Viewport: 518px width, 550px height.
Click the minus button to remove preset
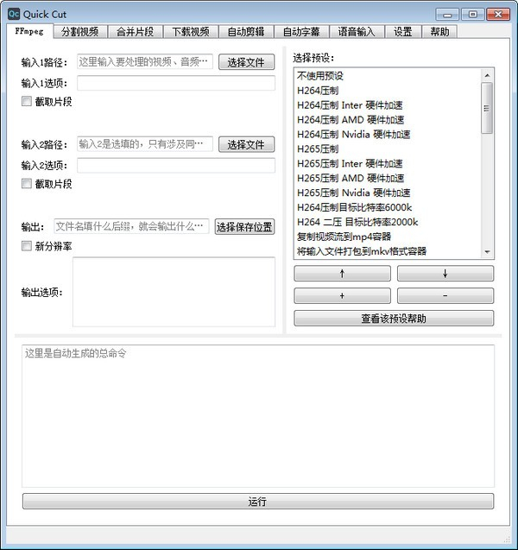(445, 295)
